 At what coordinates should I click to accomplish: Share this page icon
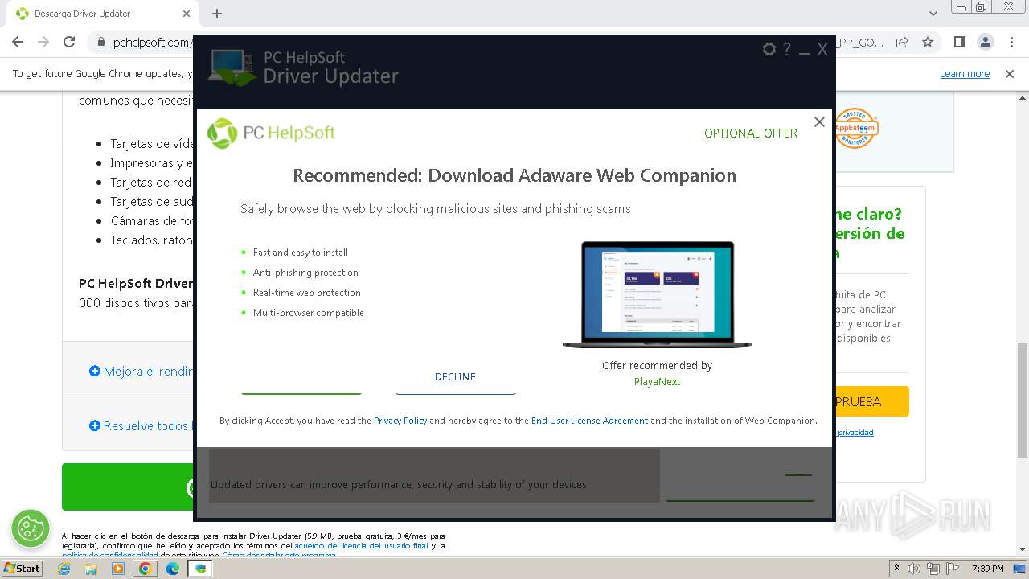(x=902, y=42)
